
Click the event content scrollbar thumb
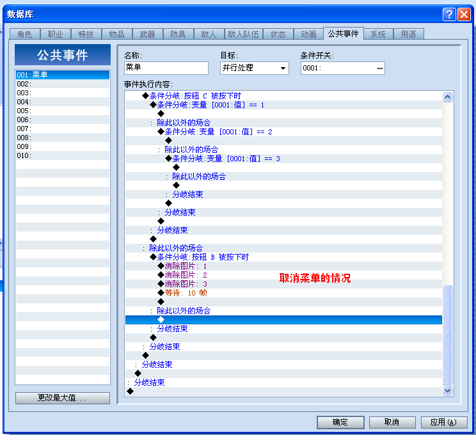(x=448, y=335)
